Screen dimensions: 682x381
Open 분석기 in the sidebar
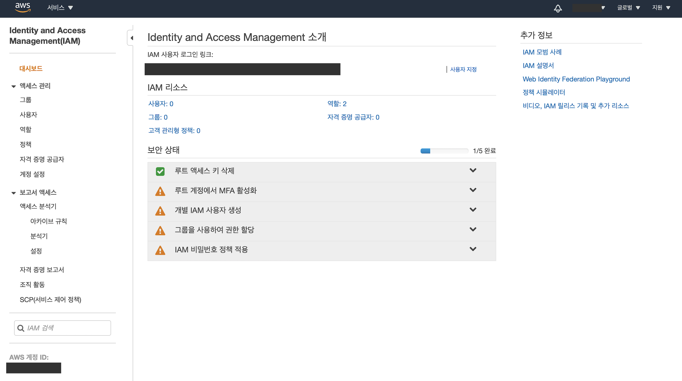[39, 236]
